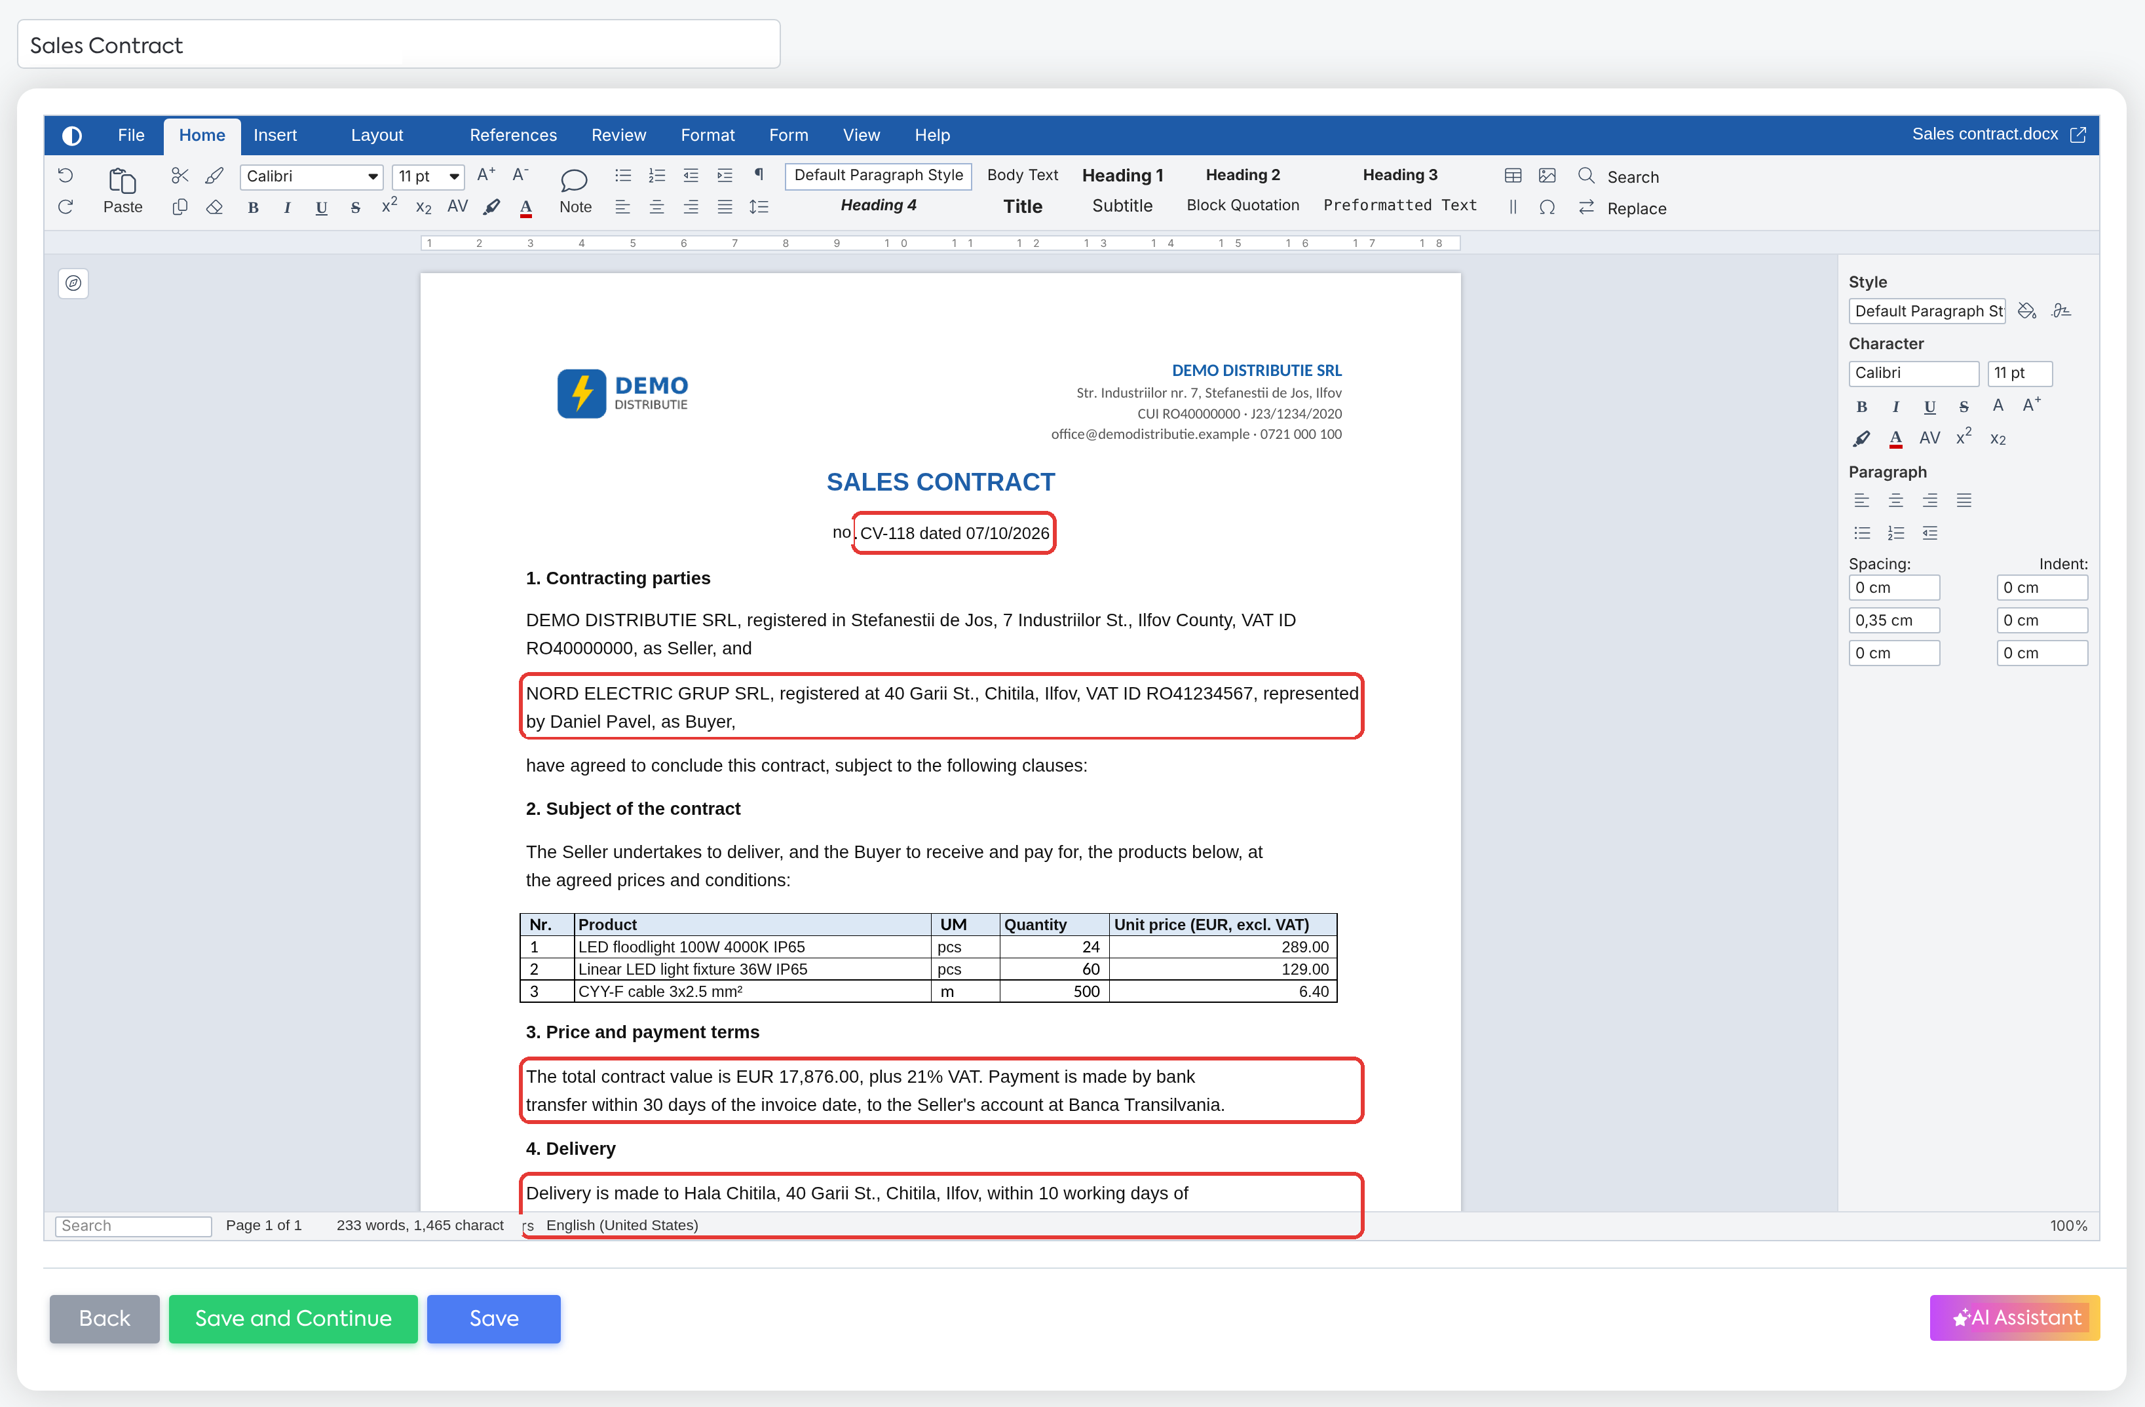Clear formatting with the eraser icon

pyautogui.click(x=214, y=207)
